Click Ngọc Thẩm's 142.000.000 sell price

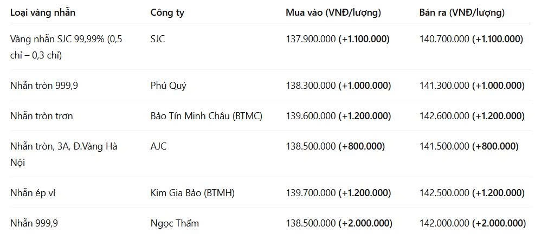444,223
